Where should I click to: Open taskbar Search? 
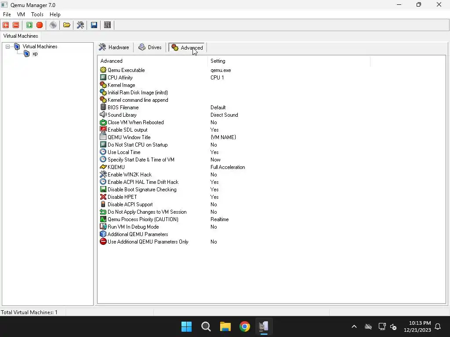[x=206, y=326]
